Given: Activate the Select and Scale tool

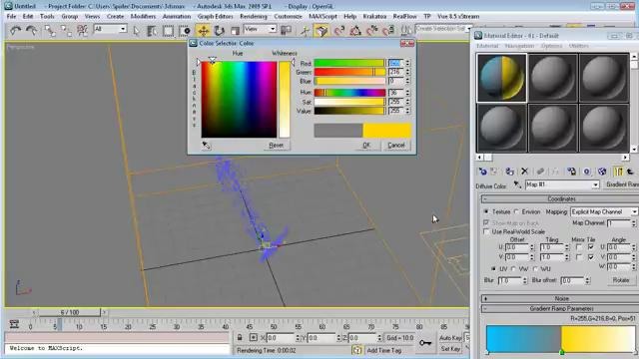Looking at the screenshot, I should point(236,31).
